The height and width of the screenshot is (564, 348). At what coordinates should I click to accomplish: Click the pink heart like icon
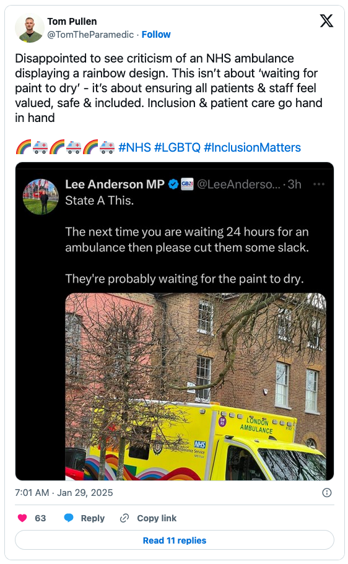22,518
